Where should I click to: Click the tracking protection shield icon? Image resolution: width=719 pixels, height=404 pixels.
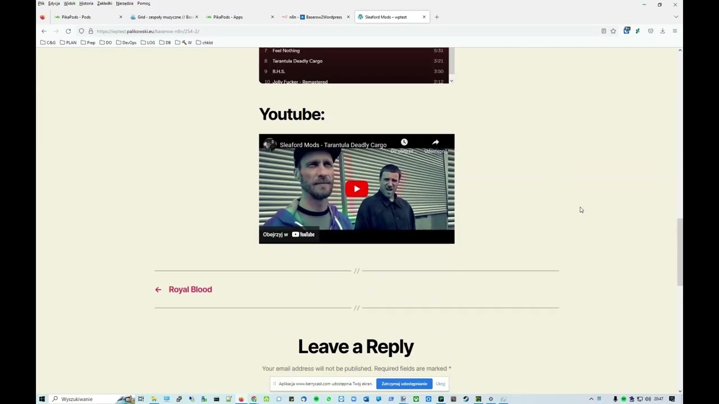[x=81, y=31]
